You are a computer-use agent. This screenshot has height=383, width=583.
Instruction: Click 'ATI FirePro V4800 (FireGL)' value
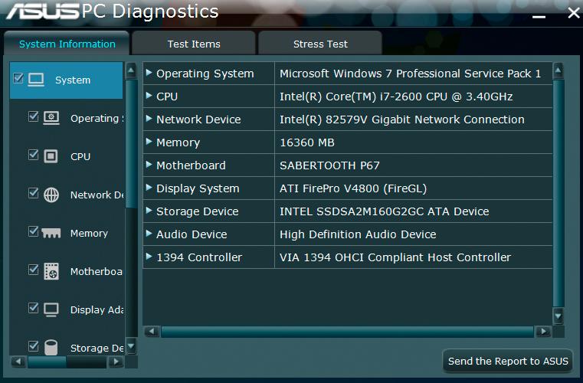click(x=353, y=188)
